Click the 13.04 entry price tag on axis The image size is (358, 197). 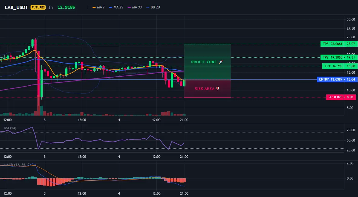351,79
